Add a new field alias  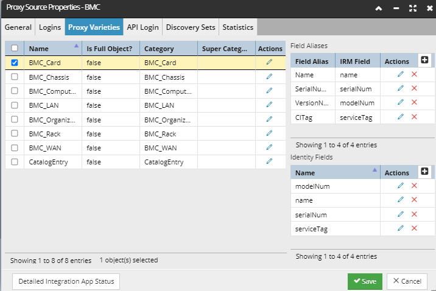point(424,60)
